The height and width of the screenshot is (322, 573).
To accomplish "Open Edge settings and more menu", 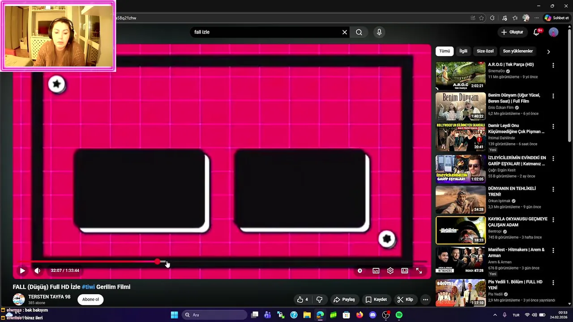I will tap(536, 18).
